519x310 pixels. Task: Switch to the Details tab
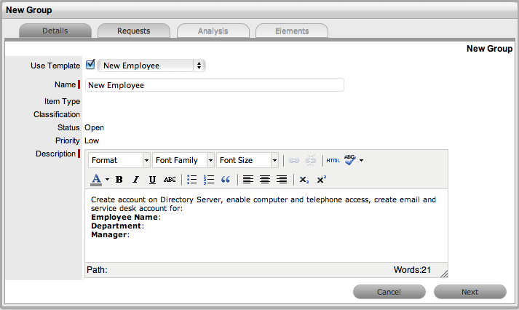(55, 31)
